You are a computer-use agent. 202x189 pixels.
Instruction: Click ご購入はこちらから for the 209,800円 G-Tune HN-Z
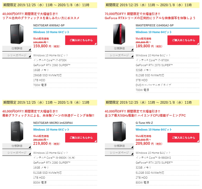183,138
